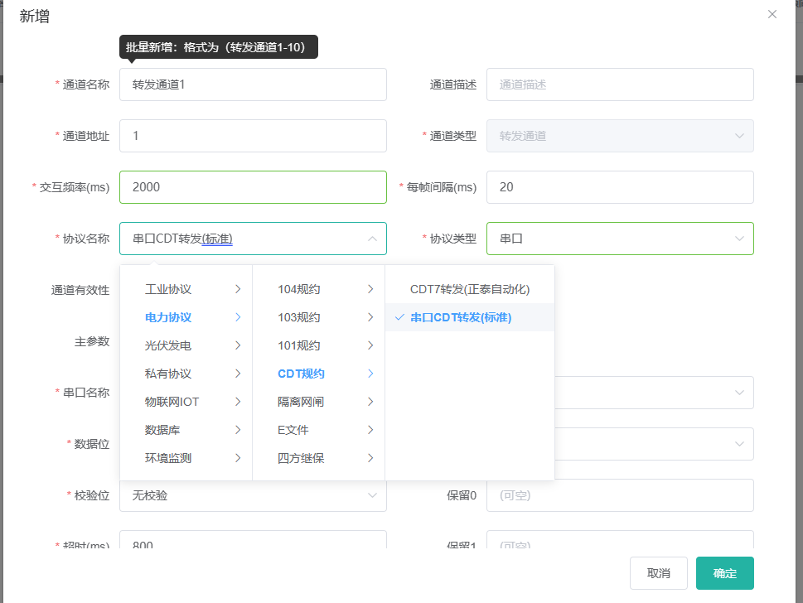Click the chevron arrow next to 104规约
Image resolution: width=803 pixels, height=603 pixels.
coord(370,289)
